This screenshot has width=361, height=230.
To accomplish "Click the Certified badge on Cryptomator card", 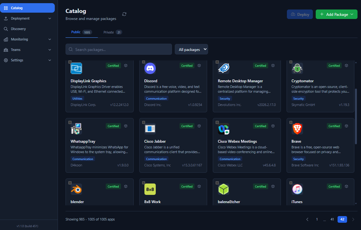I will coord(334,65).
